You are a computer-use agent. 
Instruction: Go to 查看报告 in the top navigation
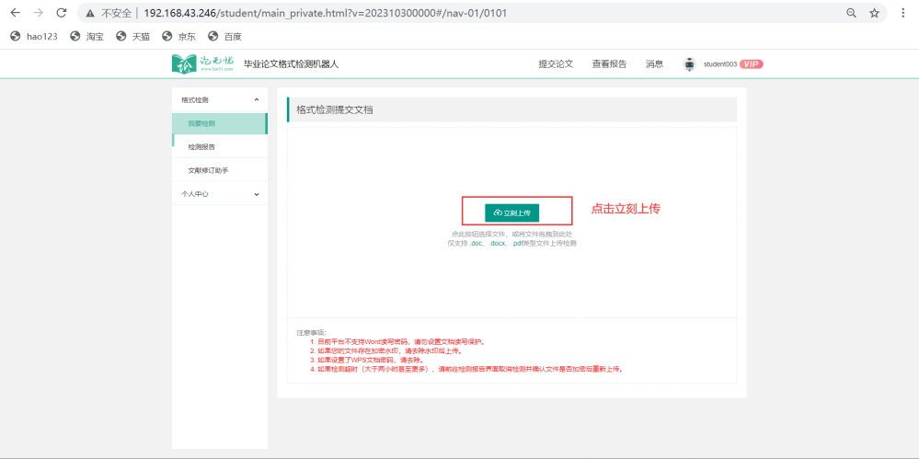tap(609, 64)
